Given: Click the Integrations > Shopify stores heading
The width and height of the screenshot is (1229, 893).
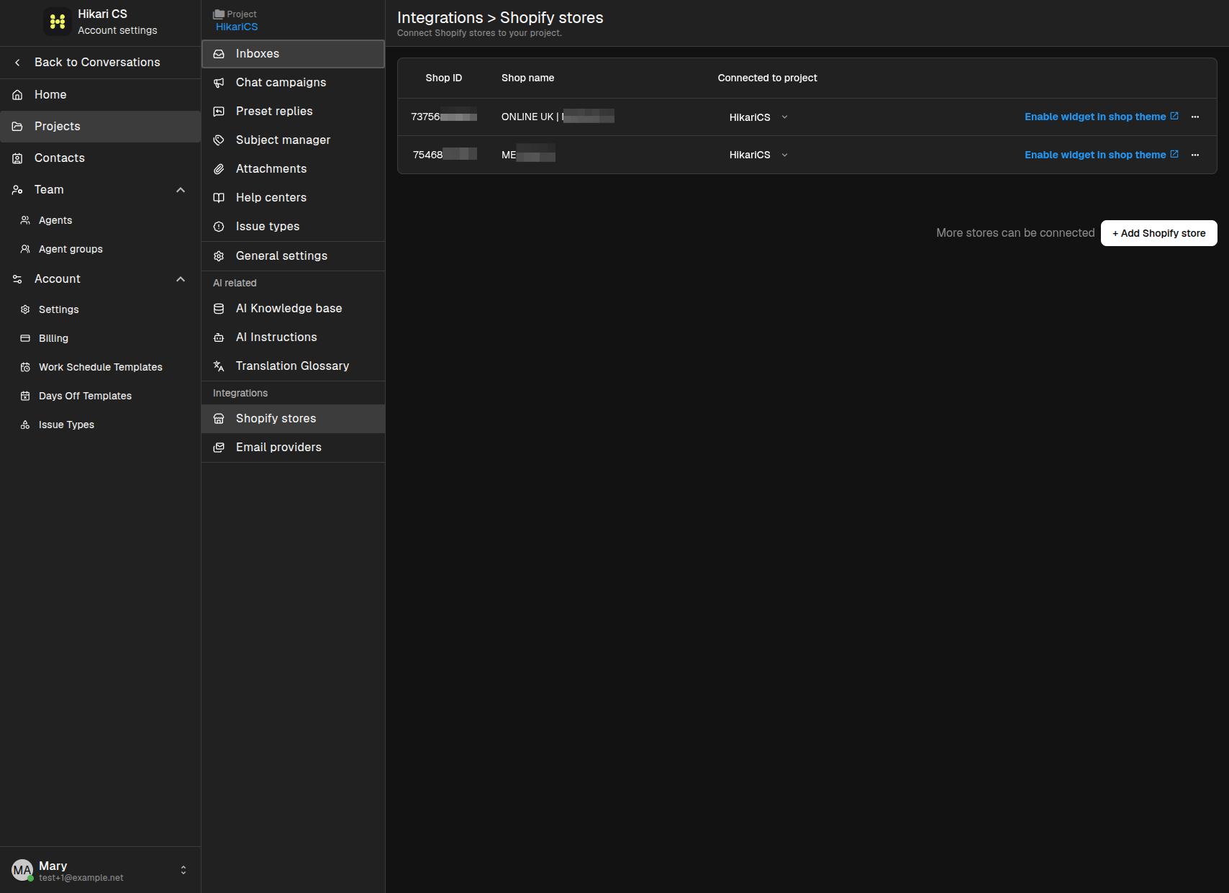Looking at the screenshot, I should pos(500,17).
